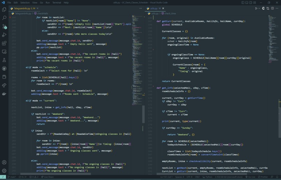Image resolution: width=281 pixels, height=180 pixels.
Task: Open the File menu
Action: coord(9,2)
